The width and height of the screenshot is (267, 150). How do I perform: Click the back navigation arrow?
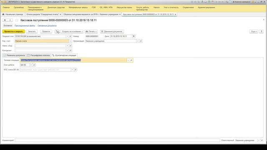pyautogui.click(x=5, y=20)
